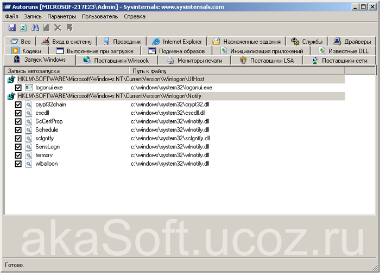The width and height of the screenshot is (380, 273).
Task: Toggle the cscdll checkbox
Action: [x=18, y=113]
